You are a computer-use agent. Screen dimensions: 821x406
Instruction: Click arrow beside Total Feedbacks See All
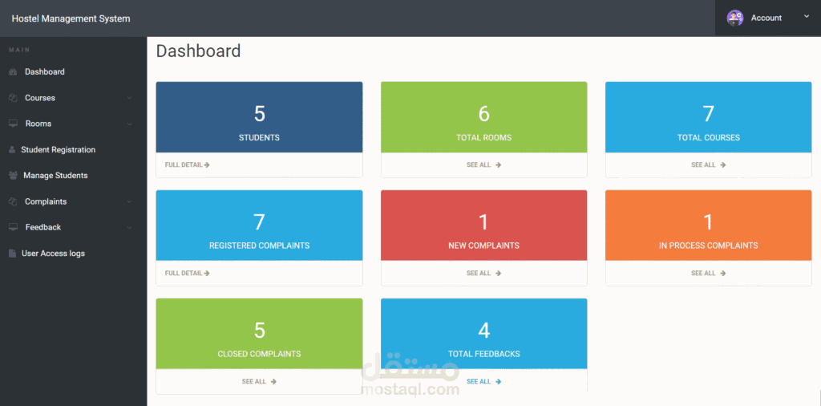(499, 381)
